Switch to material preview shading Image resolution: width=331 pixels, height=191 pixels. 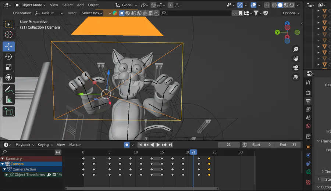coord(286,5)
